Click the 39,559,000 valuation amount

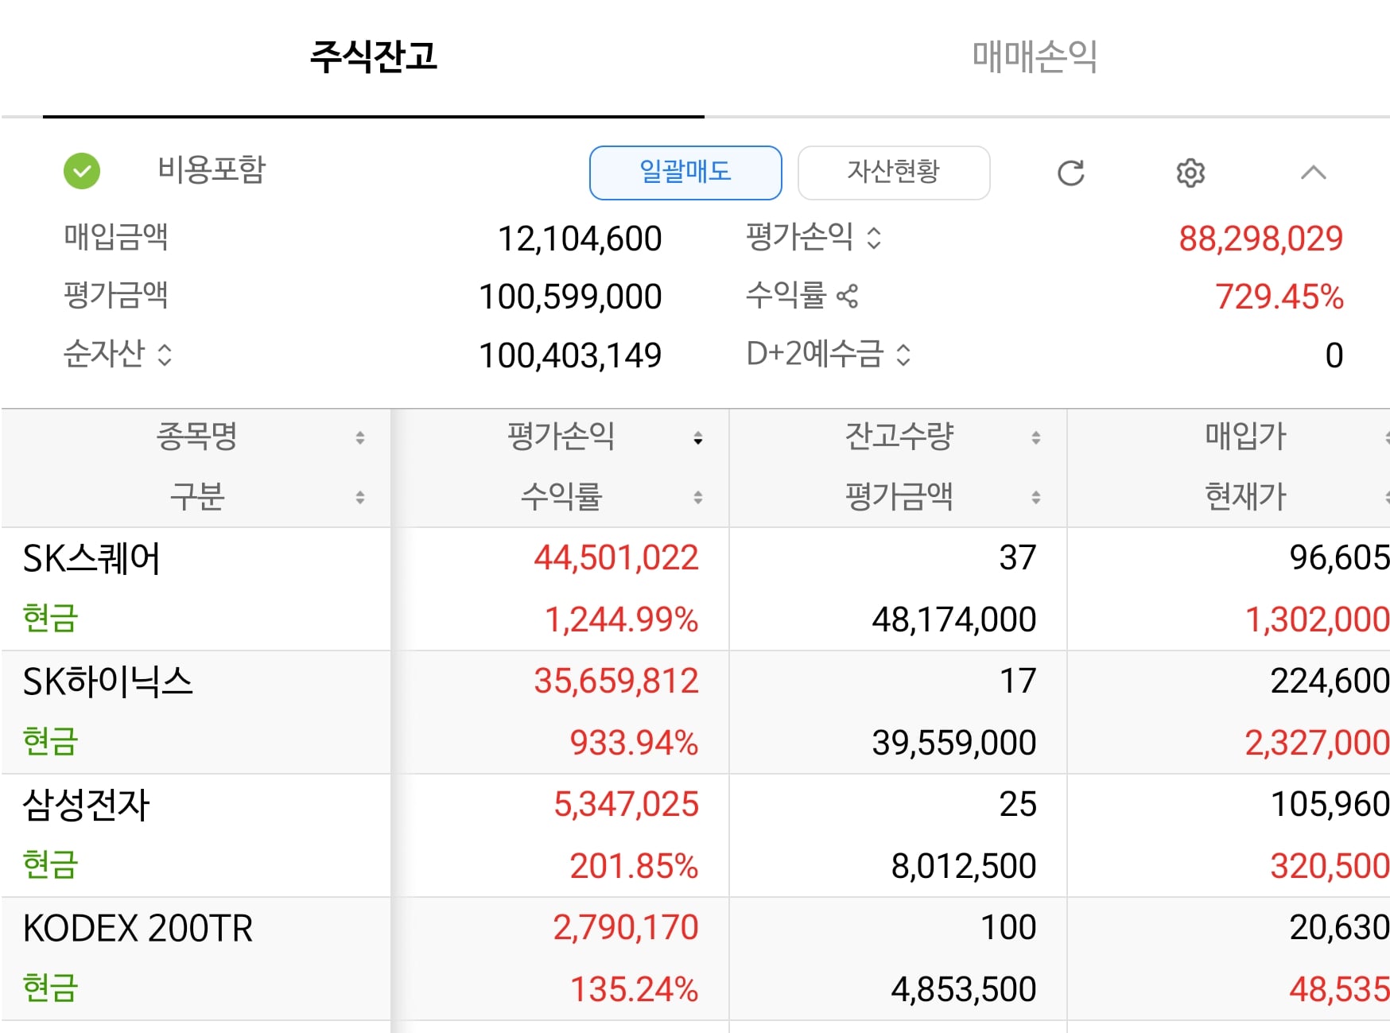(x=953, y=743)
